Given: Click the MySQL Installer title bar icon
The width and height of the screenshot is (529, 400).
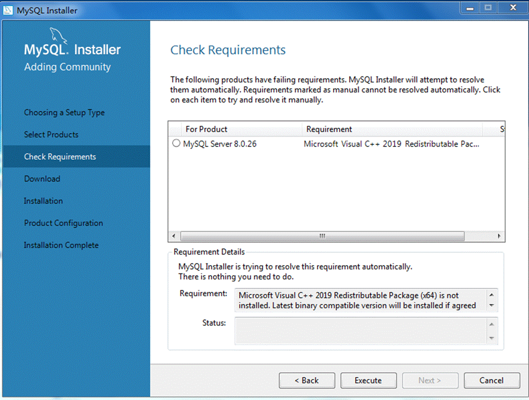Looking at the screenshot, I should (x=8, y=11).
